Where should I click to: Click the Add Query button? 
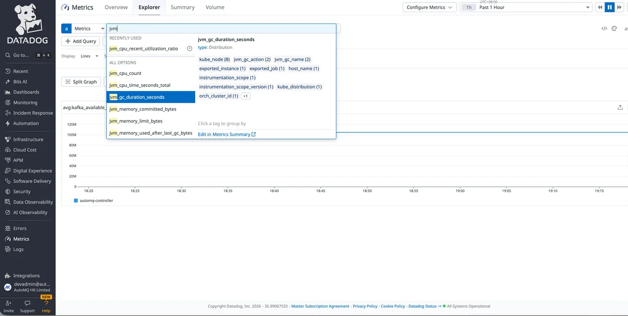(x=80, y=41)
